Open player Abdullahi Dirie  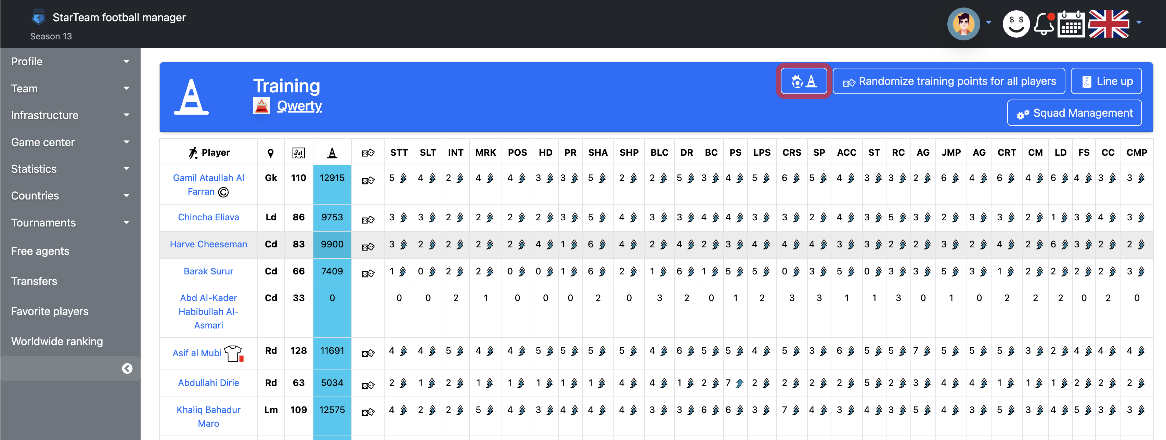[x=208, y=383]
